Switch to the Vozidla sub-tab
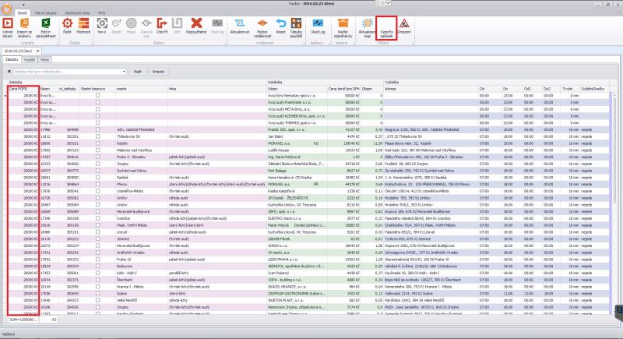The image size is (623, 339). 30,59
